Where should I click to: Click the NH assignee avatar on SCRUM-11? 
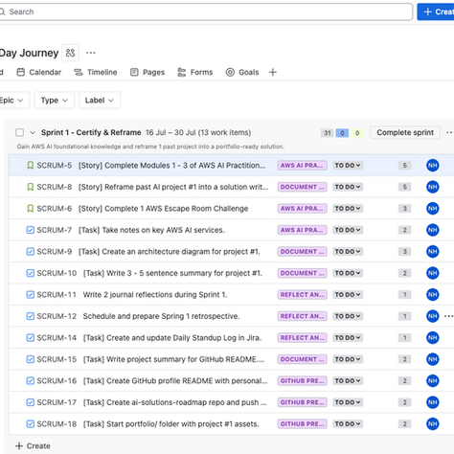[433, 295]
